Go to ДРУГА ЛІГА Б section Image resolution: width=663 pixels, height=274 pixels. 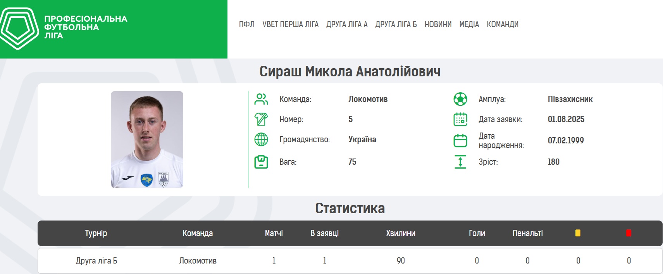click(396, 24)
